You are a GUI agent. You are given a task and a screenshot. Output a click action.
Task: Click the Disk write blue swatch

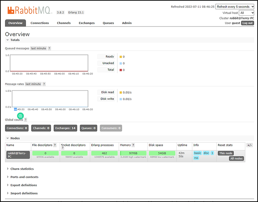click(121, 99)
